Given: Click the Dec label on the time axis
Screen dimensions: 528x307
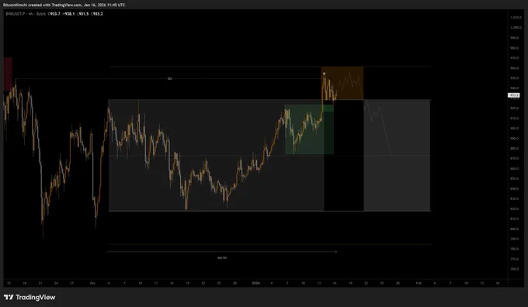Looking at the screenshot, I should 92,283.
